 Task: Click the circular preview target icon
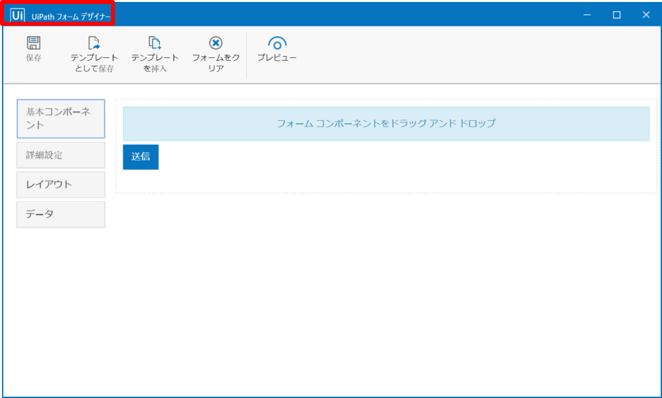pyautogui.click(x=277, y=44)
